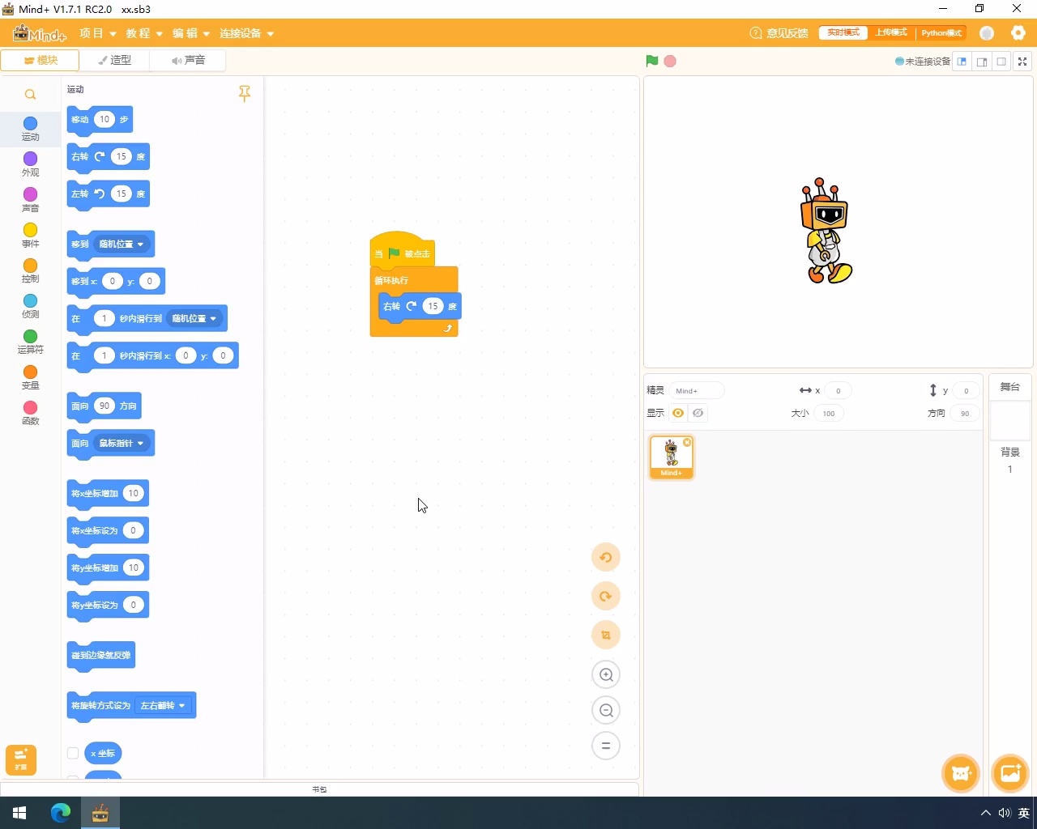Viewport: 1037px width, 829px height.
Task: Open the sprite library cat button
Action: (x=961, y=773)
